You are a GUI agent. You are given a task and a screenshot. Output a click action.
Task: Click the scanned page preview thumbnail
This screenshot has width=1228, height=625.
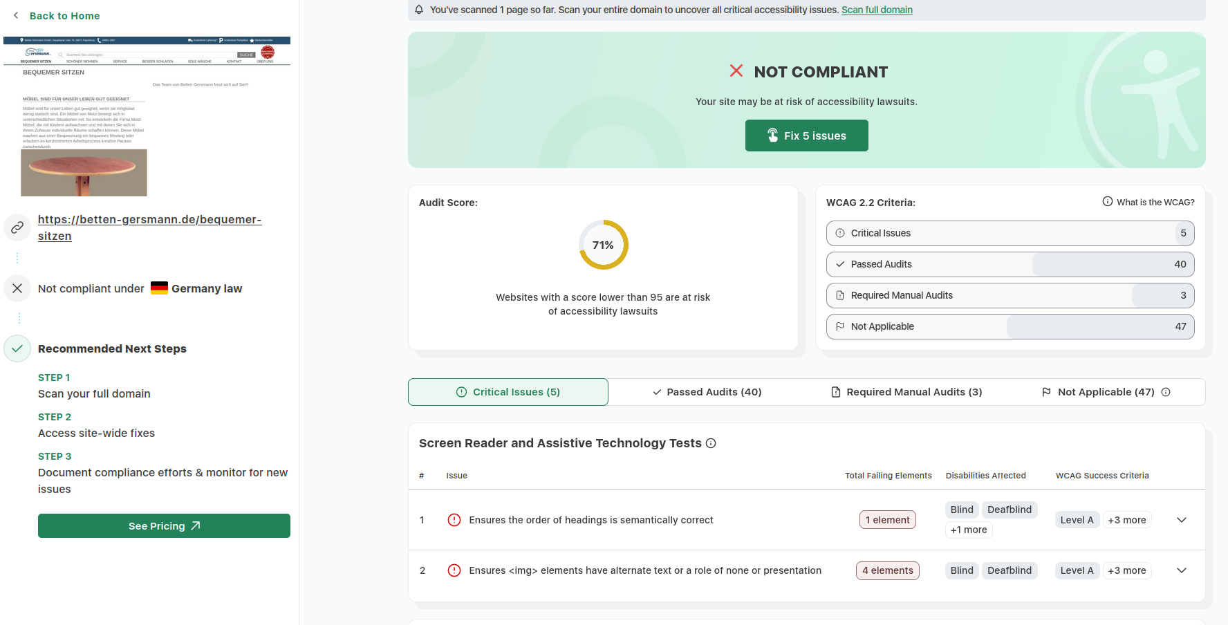(x=147, y=116)
